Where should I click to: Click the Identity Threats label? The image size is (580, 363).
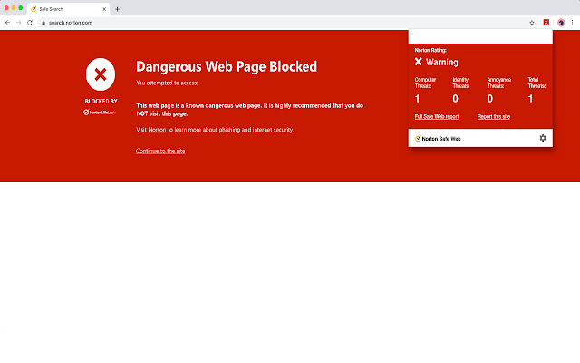[461, 83]
